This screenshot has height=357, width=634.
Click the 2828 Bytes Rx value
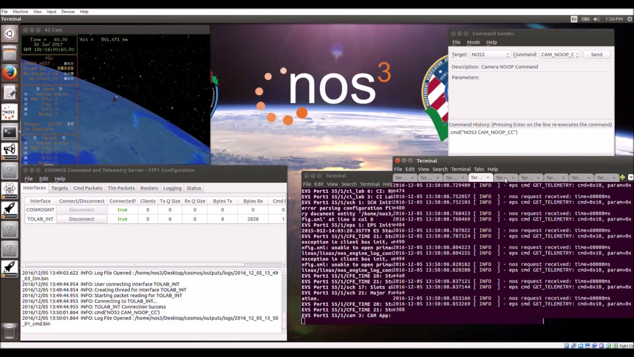click(253, 219)
